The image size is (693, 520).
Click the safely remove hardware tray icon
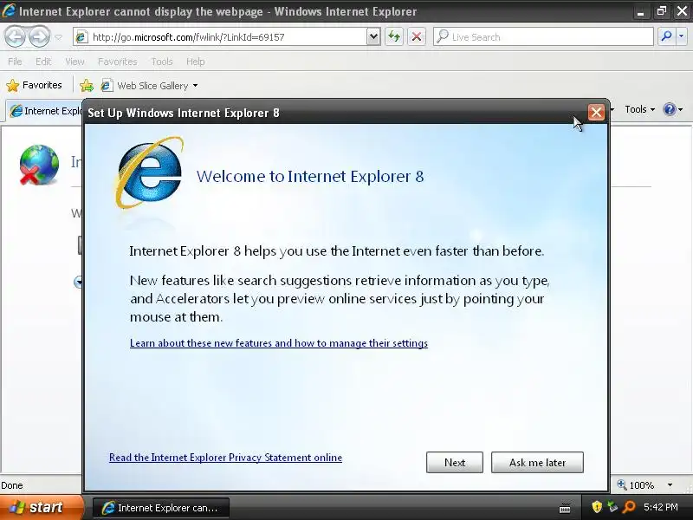[x=612, y=507]
